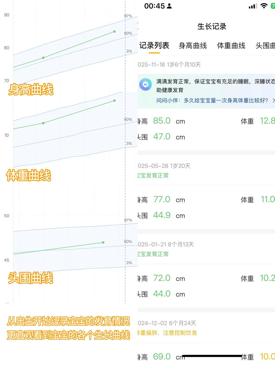275x367 pixels.
Task: Open the 体重曲线 tab
Action: click(x=231, y=46)
